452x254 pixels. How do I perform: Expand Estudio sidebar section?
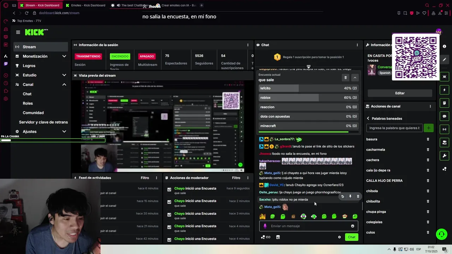point(64,75)
